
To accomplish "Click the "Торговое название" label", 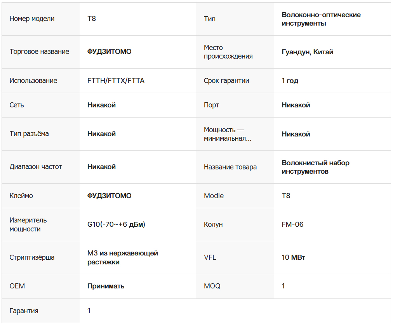I will (x=39, y=52).
